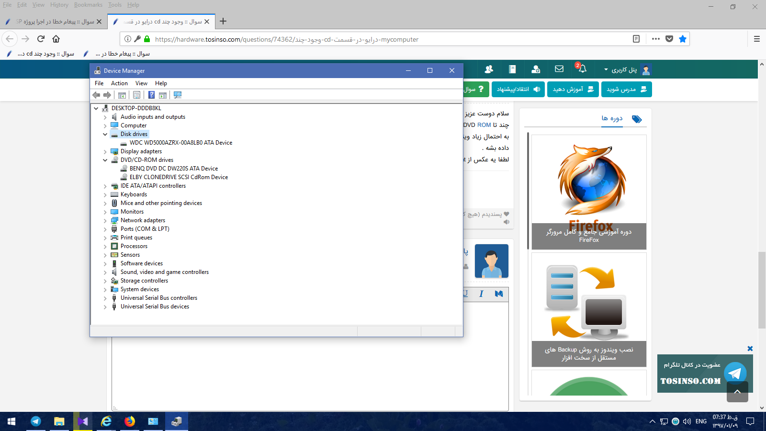Click Firefox reload page button

pos(41,39)
